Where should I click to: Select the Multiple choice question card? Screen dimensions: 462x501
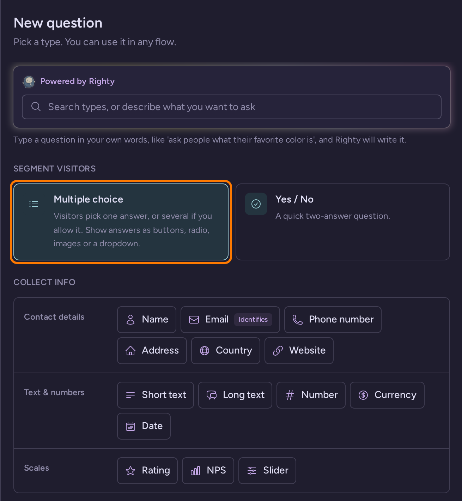[x=121, y=222]
